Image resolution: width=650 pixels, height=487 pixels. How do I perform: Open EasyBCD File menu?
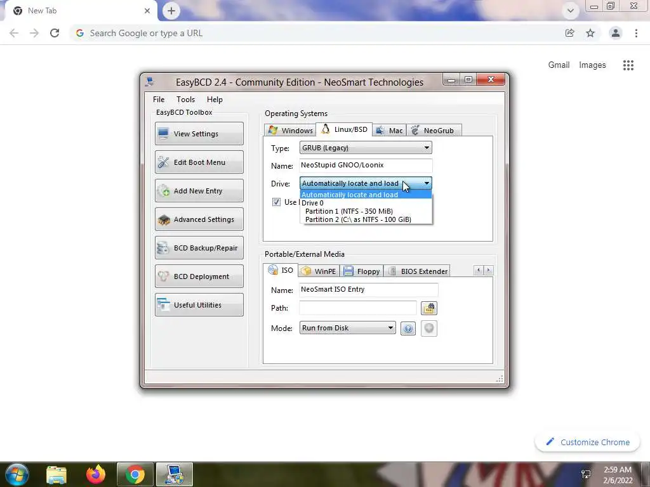tap(159, 100)
